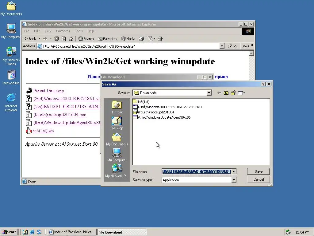Open the View menu in Internet Explorer
The width and height of the screenshot is (314, 236).
48,31
